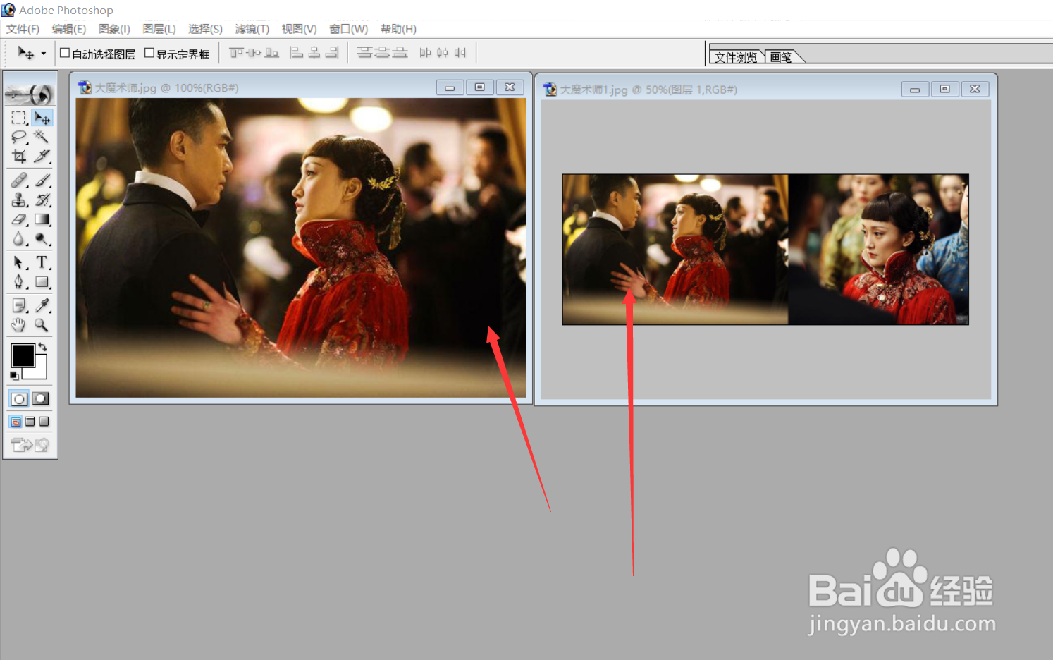Select the Dodge tool
The height and width of the screenshot is (660, 1053).
(x=42, y=240)
